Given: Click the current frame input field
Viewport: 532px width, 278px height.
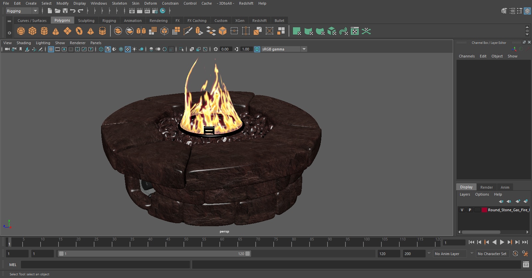Looking at the screenshot, I should tap(454, 242).
